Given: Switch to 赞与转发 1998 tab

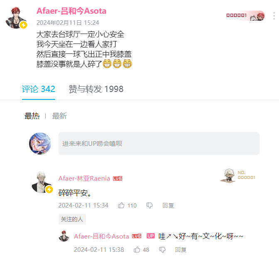Looking at the screenshot, I should tap(96, 89).
